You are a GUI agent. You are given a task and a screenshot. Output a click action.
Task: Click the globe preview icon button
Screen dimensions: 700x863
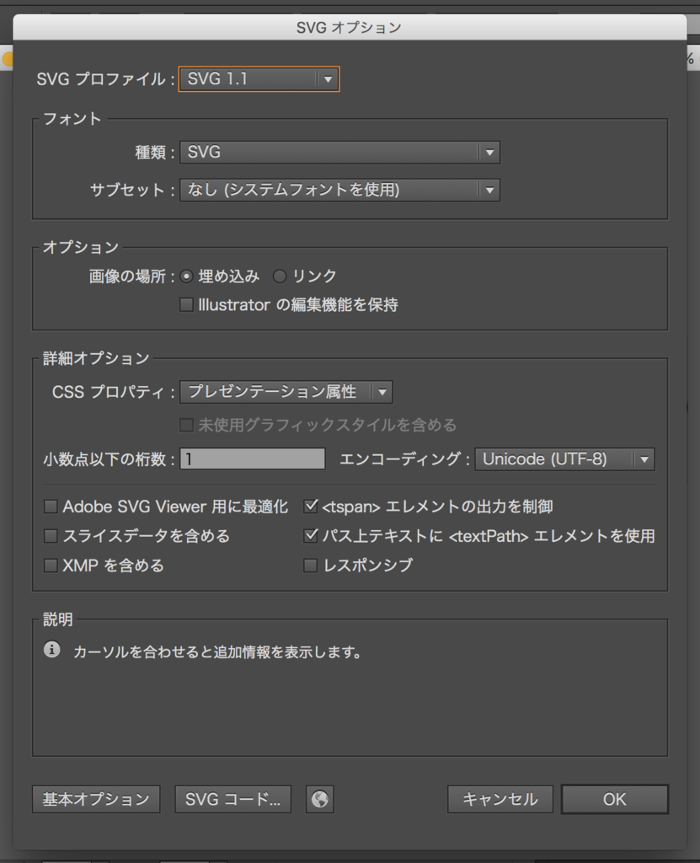(x=320, y=799)
